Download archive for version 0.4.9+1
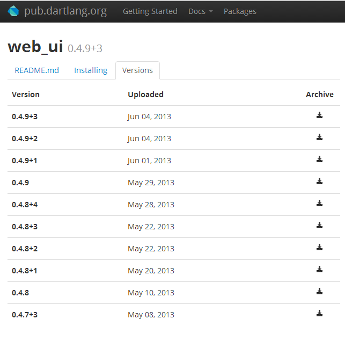Image resolution: width=345 pixels, height=341 pixels. (x=319, y=159)
